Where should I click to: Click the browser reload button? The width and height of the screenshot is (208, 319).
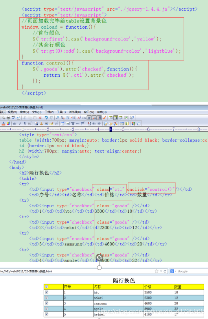pos(165,271)
